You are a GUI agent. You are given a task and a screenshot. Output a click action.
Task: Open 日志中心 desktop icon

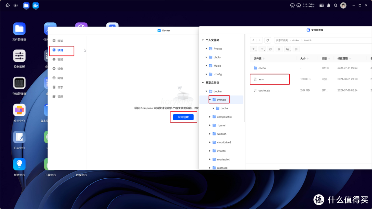click(19, 137)
